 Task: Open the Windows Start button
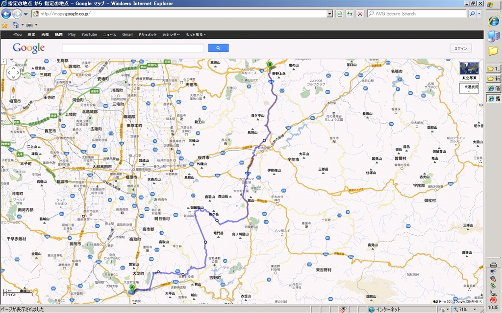tap(493, 5)
